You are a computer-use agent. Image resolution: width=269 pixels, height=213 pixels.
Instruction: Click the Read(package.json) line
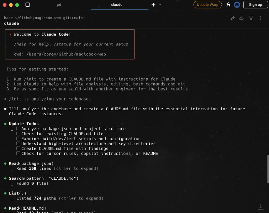pyautogui.click(x=31, y=164)
